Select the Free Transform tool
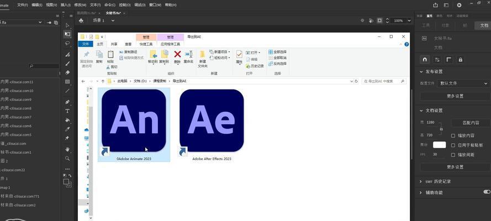Viewport: 491px width, 221px height. [67, 34]
